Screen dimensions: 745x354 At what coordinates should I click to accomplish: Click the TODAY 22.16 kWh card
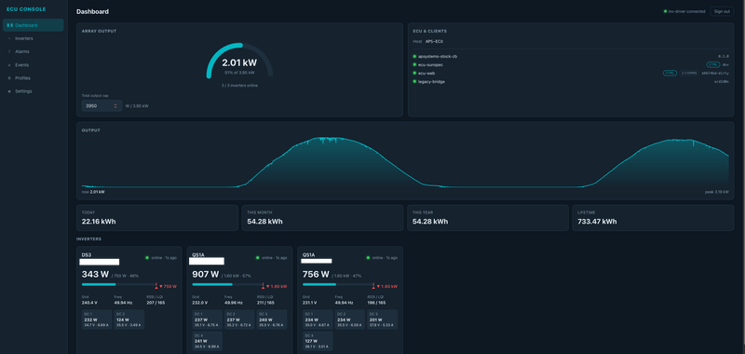pyautogui.click(x=157, y=218)
